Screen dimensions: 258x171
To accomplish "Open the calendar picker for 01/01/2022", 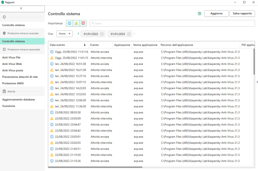I will coord(102,34).
